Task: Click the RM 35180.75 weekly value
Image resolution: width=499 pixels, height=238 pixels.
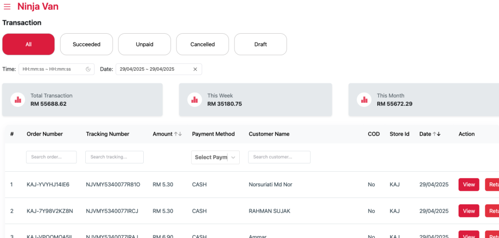Action: coord(225,104)
